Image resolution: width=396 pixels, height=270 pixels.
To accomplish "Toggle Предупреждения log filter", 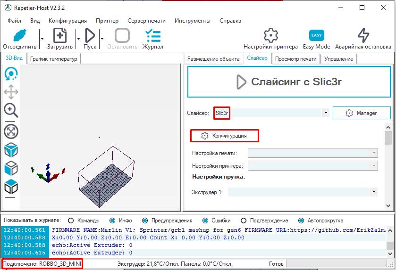I will pos(145,221).
